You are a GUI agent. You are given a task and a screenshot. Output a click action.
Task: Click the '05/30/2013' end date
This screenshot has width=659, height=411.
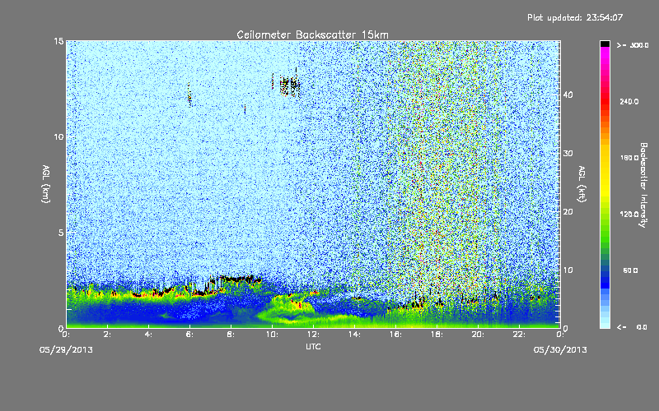560,350
